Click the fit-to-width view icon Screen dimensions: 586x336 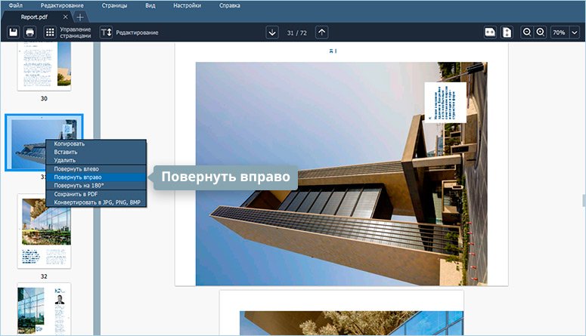490,32
